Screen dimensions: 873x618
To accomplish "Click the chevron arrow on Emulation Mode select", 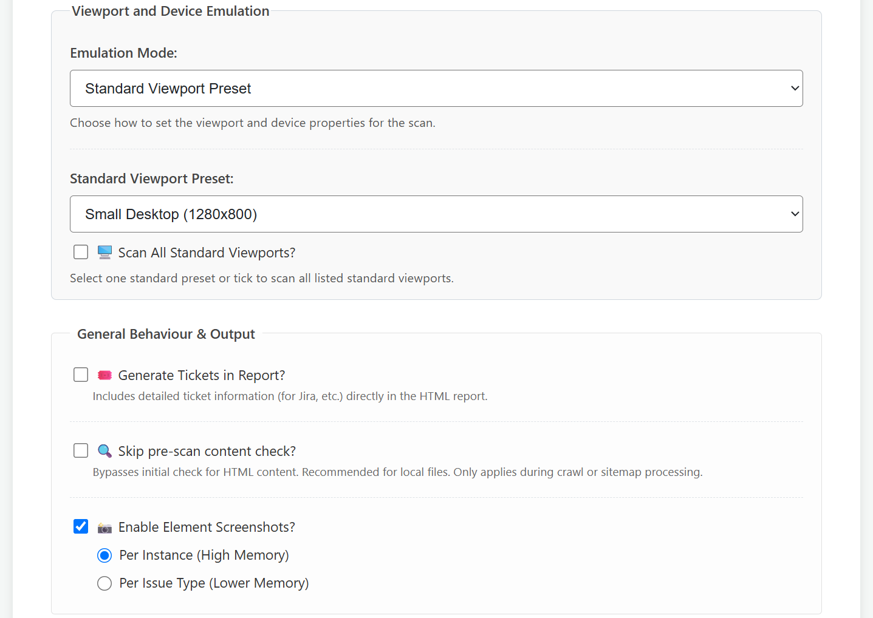I will point(795,89).
